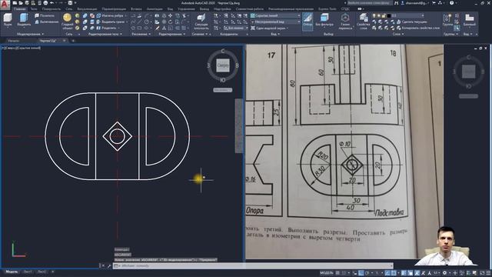
Task: Click the Plot/Print icon in quick access toolbar
Action: (45, 3)
